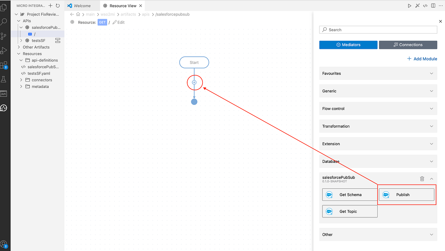This screenshot has width=445, height=251.
Task: Select the Start node in the diagram
Action: click(194, 62)
